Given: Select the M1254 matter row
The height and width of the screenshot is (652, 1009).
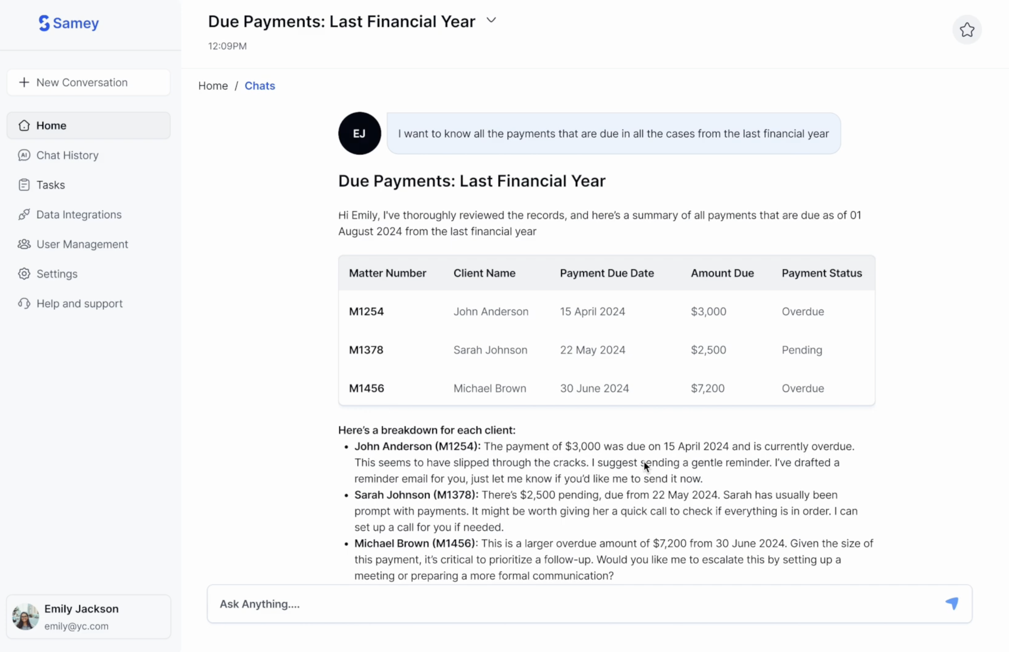Looking at the screenshot, I should click(x=606, y=312).
